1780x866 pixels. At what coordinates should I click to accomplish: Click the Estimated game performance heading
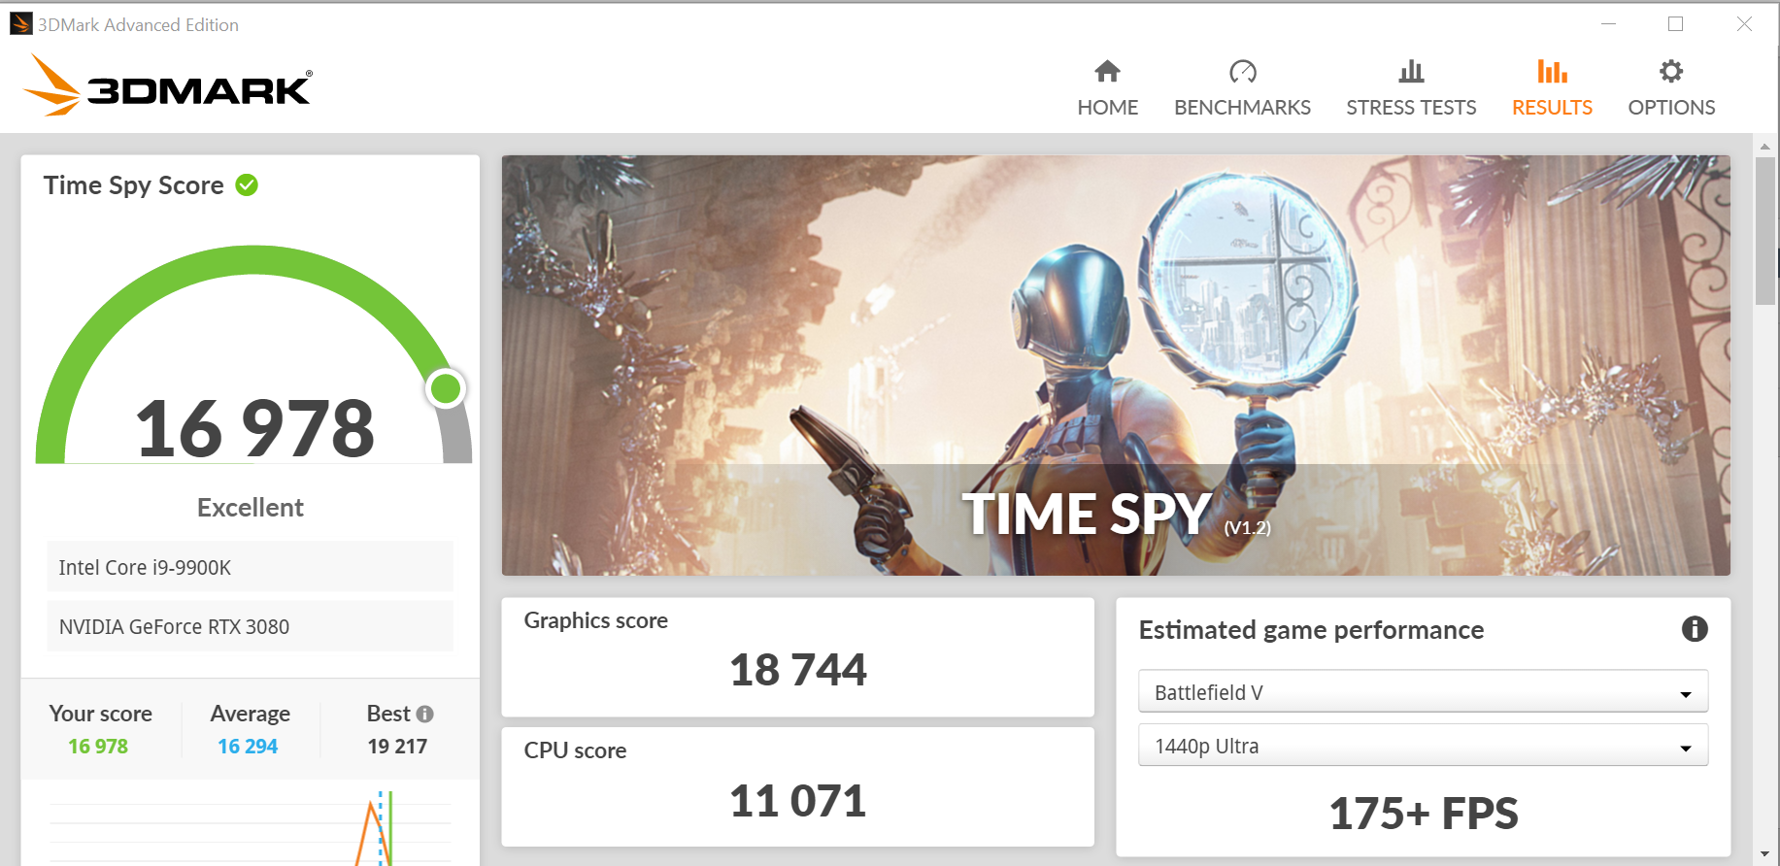[1311, 630]
